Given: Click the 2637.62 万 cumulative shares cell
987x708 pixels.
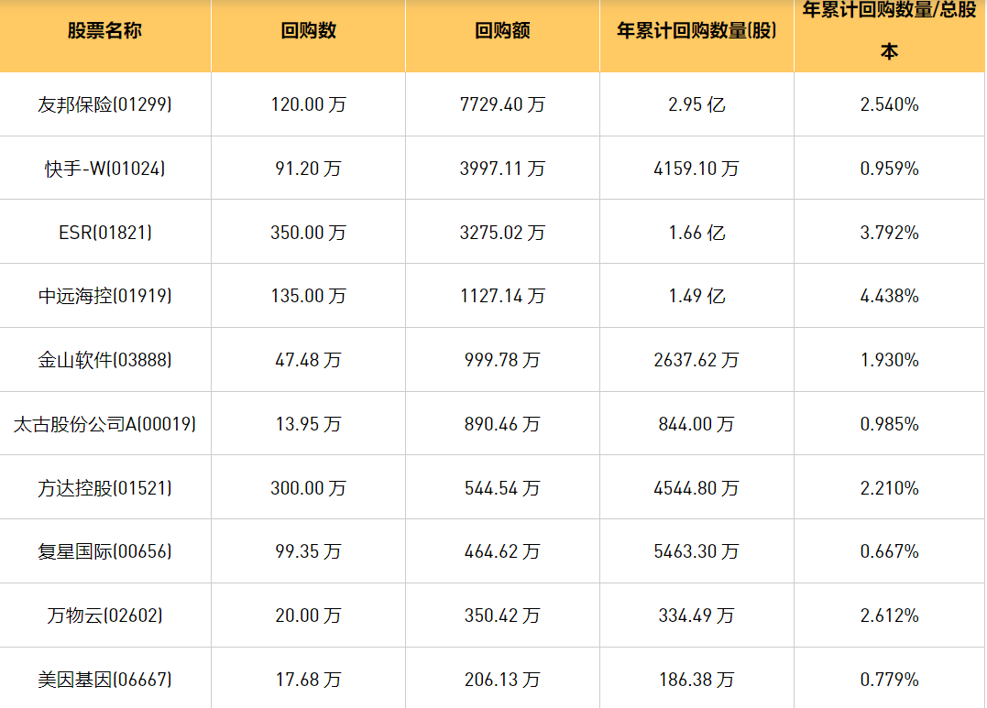Looking at the screenshot, I should click(x=696, y=361).
